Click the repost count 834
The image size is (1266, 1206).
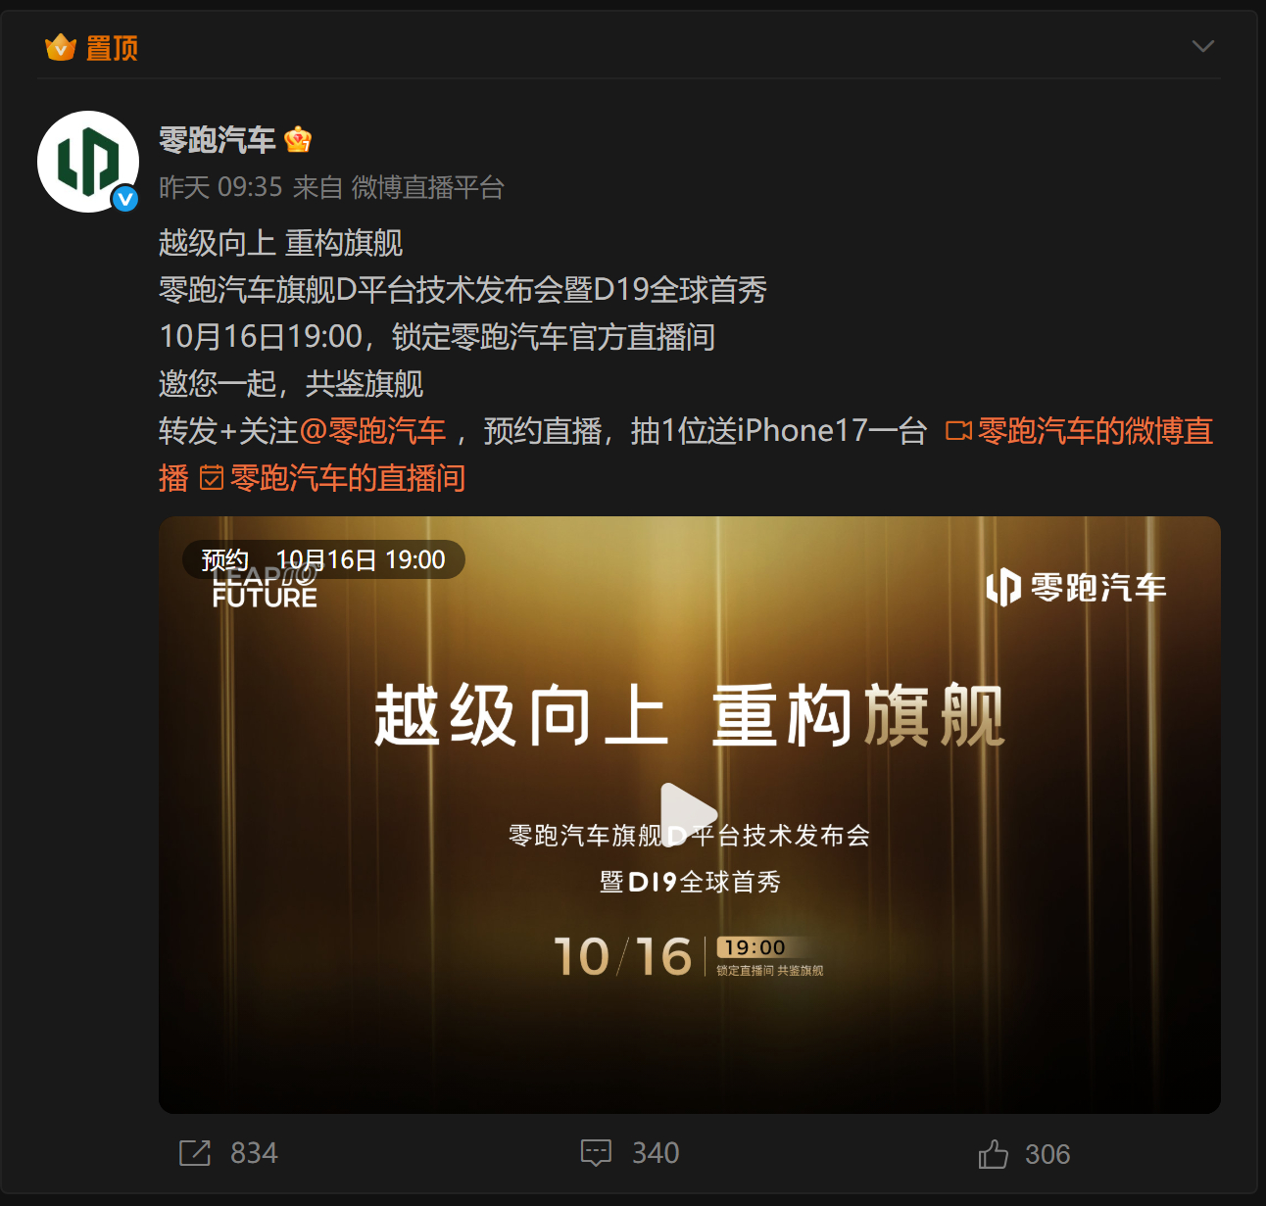[254, 1153]
